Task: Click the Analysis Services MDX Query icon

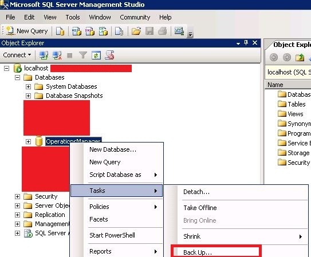Action: tap(76, 31)
